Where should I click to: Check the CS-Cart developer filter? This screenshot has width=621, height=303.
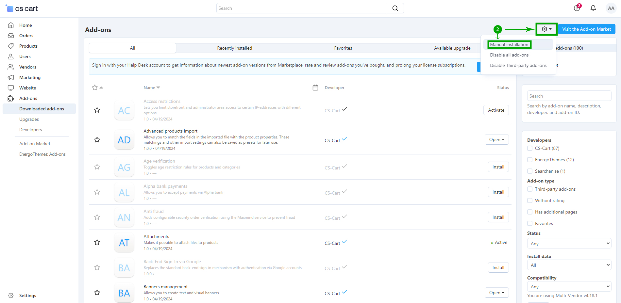point(530,148)
